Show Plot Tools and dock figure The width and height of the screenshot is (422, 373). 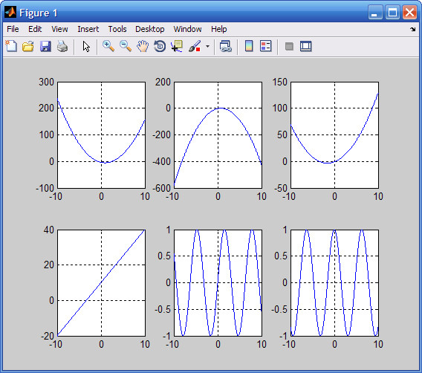(306, 46)
